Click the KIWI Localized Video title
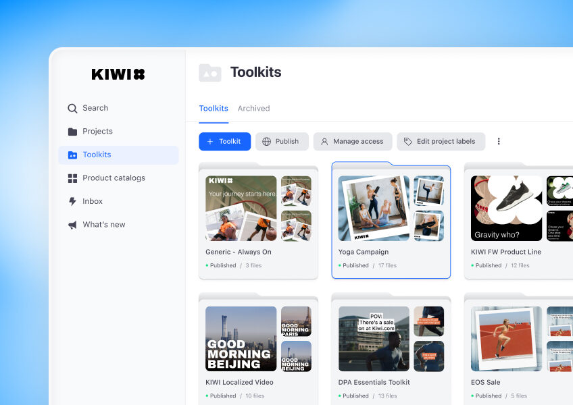The image size is (573, 405). coord(239,382)
